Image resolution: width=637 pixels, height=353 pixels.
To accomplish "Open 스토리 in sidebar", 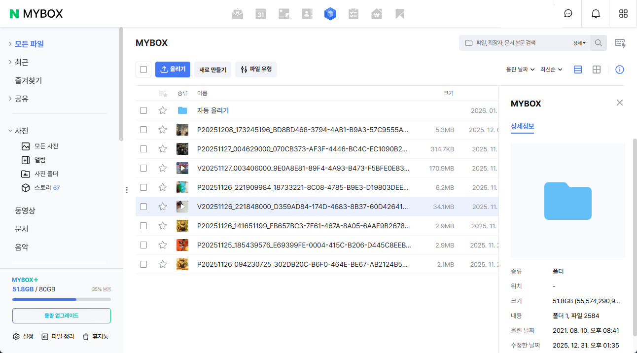I will [40, 188].
